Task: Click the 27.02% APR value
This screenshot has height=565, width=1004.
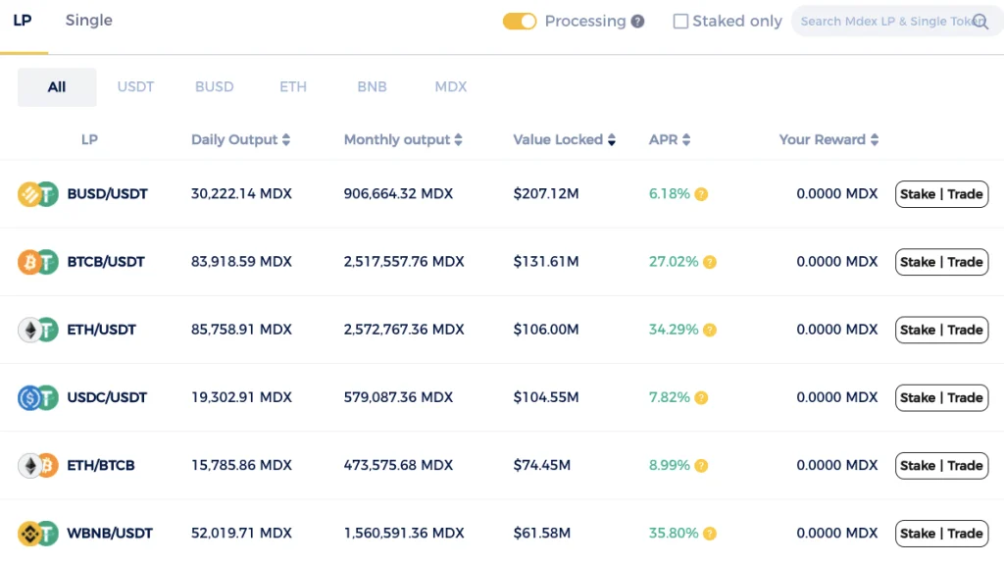Action: click(x=674, y=262)
